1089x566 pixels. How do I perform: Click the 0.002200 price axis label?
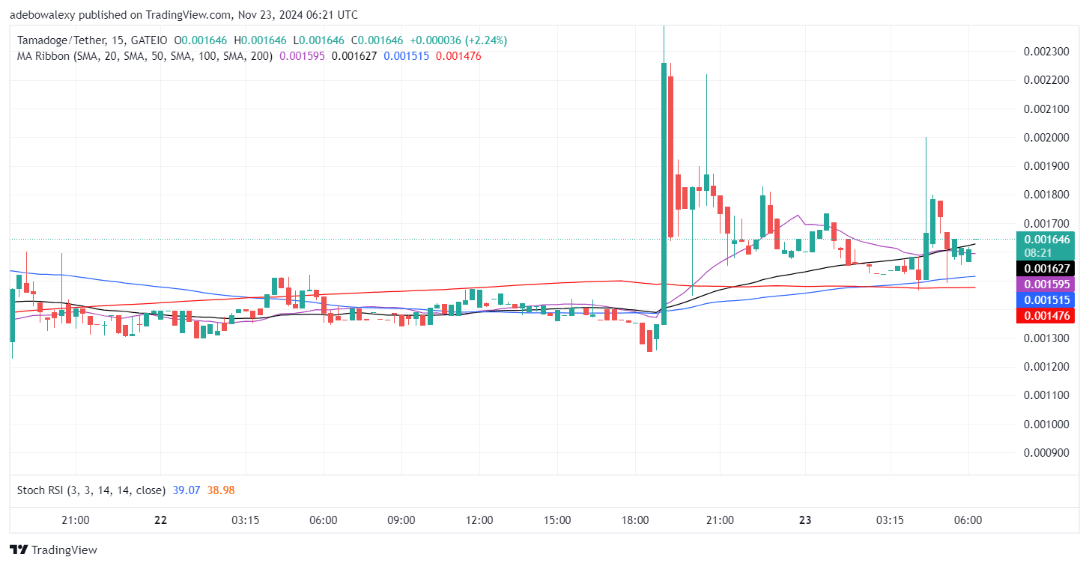(x=1045, y=80)
